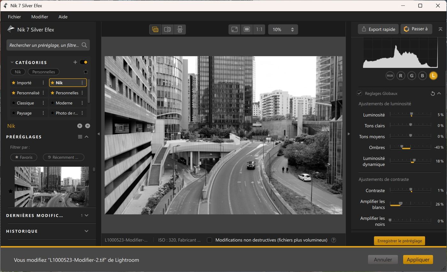447x272 pixels.
Task: Open the Fichier menu
Action: [14, 17]
